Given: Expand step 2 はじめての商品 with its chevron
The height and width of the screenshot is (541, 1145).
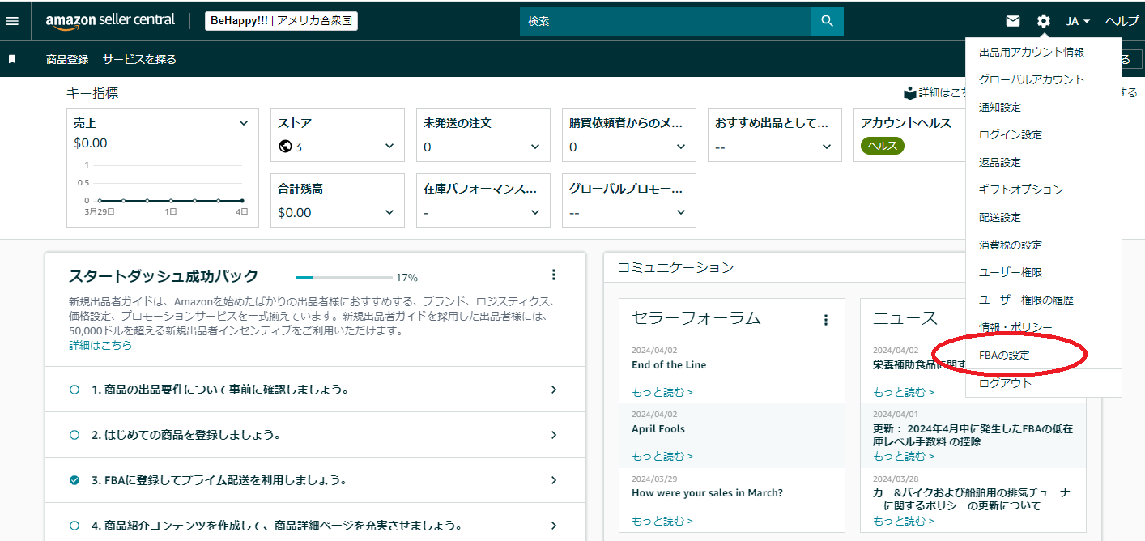Looking at the screenshot, I should point(554,435).
